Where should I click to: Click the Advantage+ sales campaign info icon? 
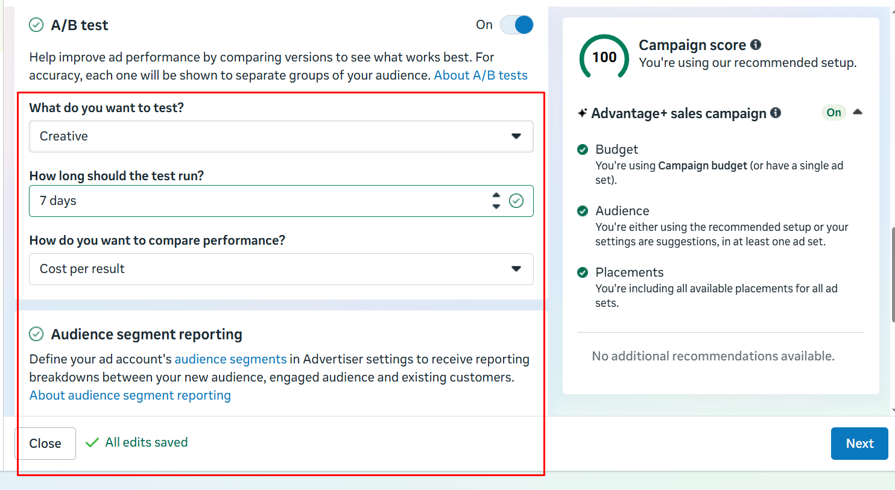point(776,113)
